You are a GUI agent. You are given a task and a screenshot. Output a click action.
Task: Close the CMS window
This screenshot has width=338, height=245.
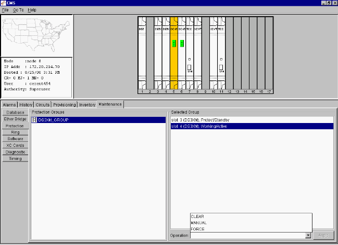coord(335,3)
